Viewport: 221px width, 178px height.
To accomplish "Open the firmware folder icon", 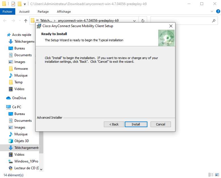I will click(x=11, y=69).
